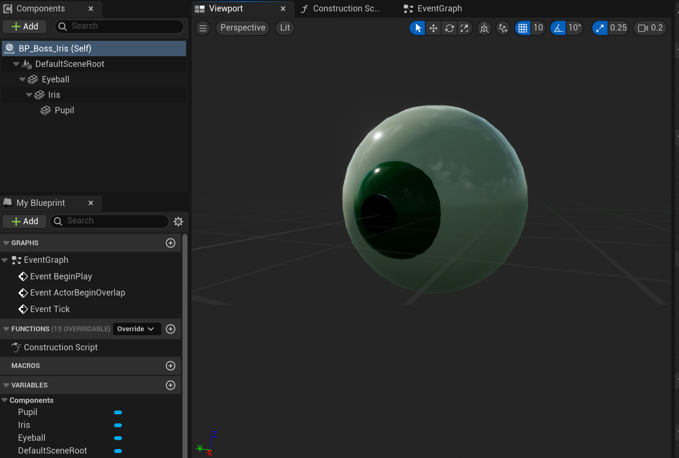
Task: Click the Eyeball static mesh component icon
Action: pos(33,79)
